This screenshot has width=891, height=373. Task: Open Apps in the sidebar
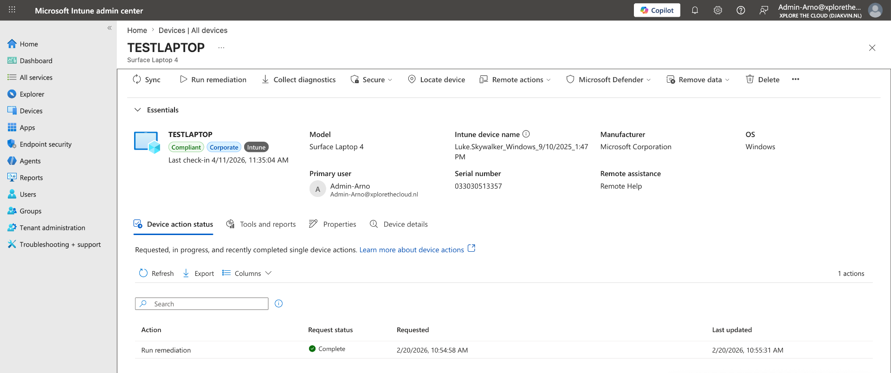[21, 128]
